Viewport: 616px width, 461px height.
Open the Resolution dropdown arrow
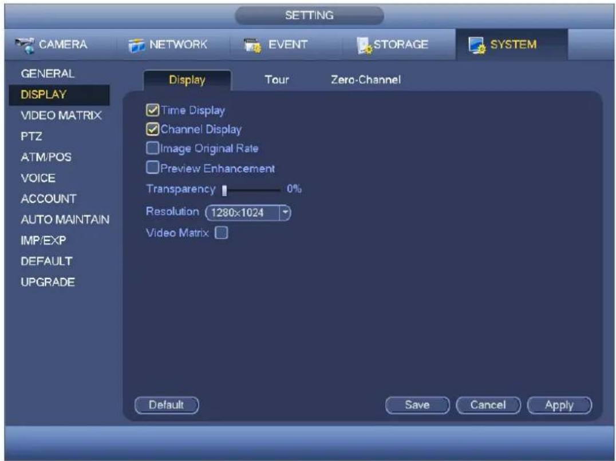coord(285,213)
